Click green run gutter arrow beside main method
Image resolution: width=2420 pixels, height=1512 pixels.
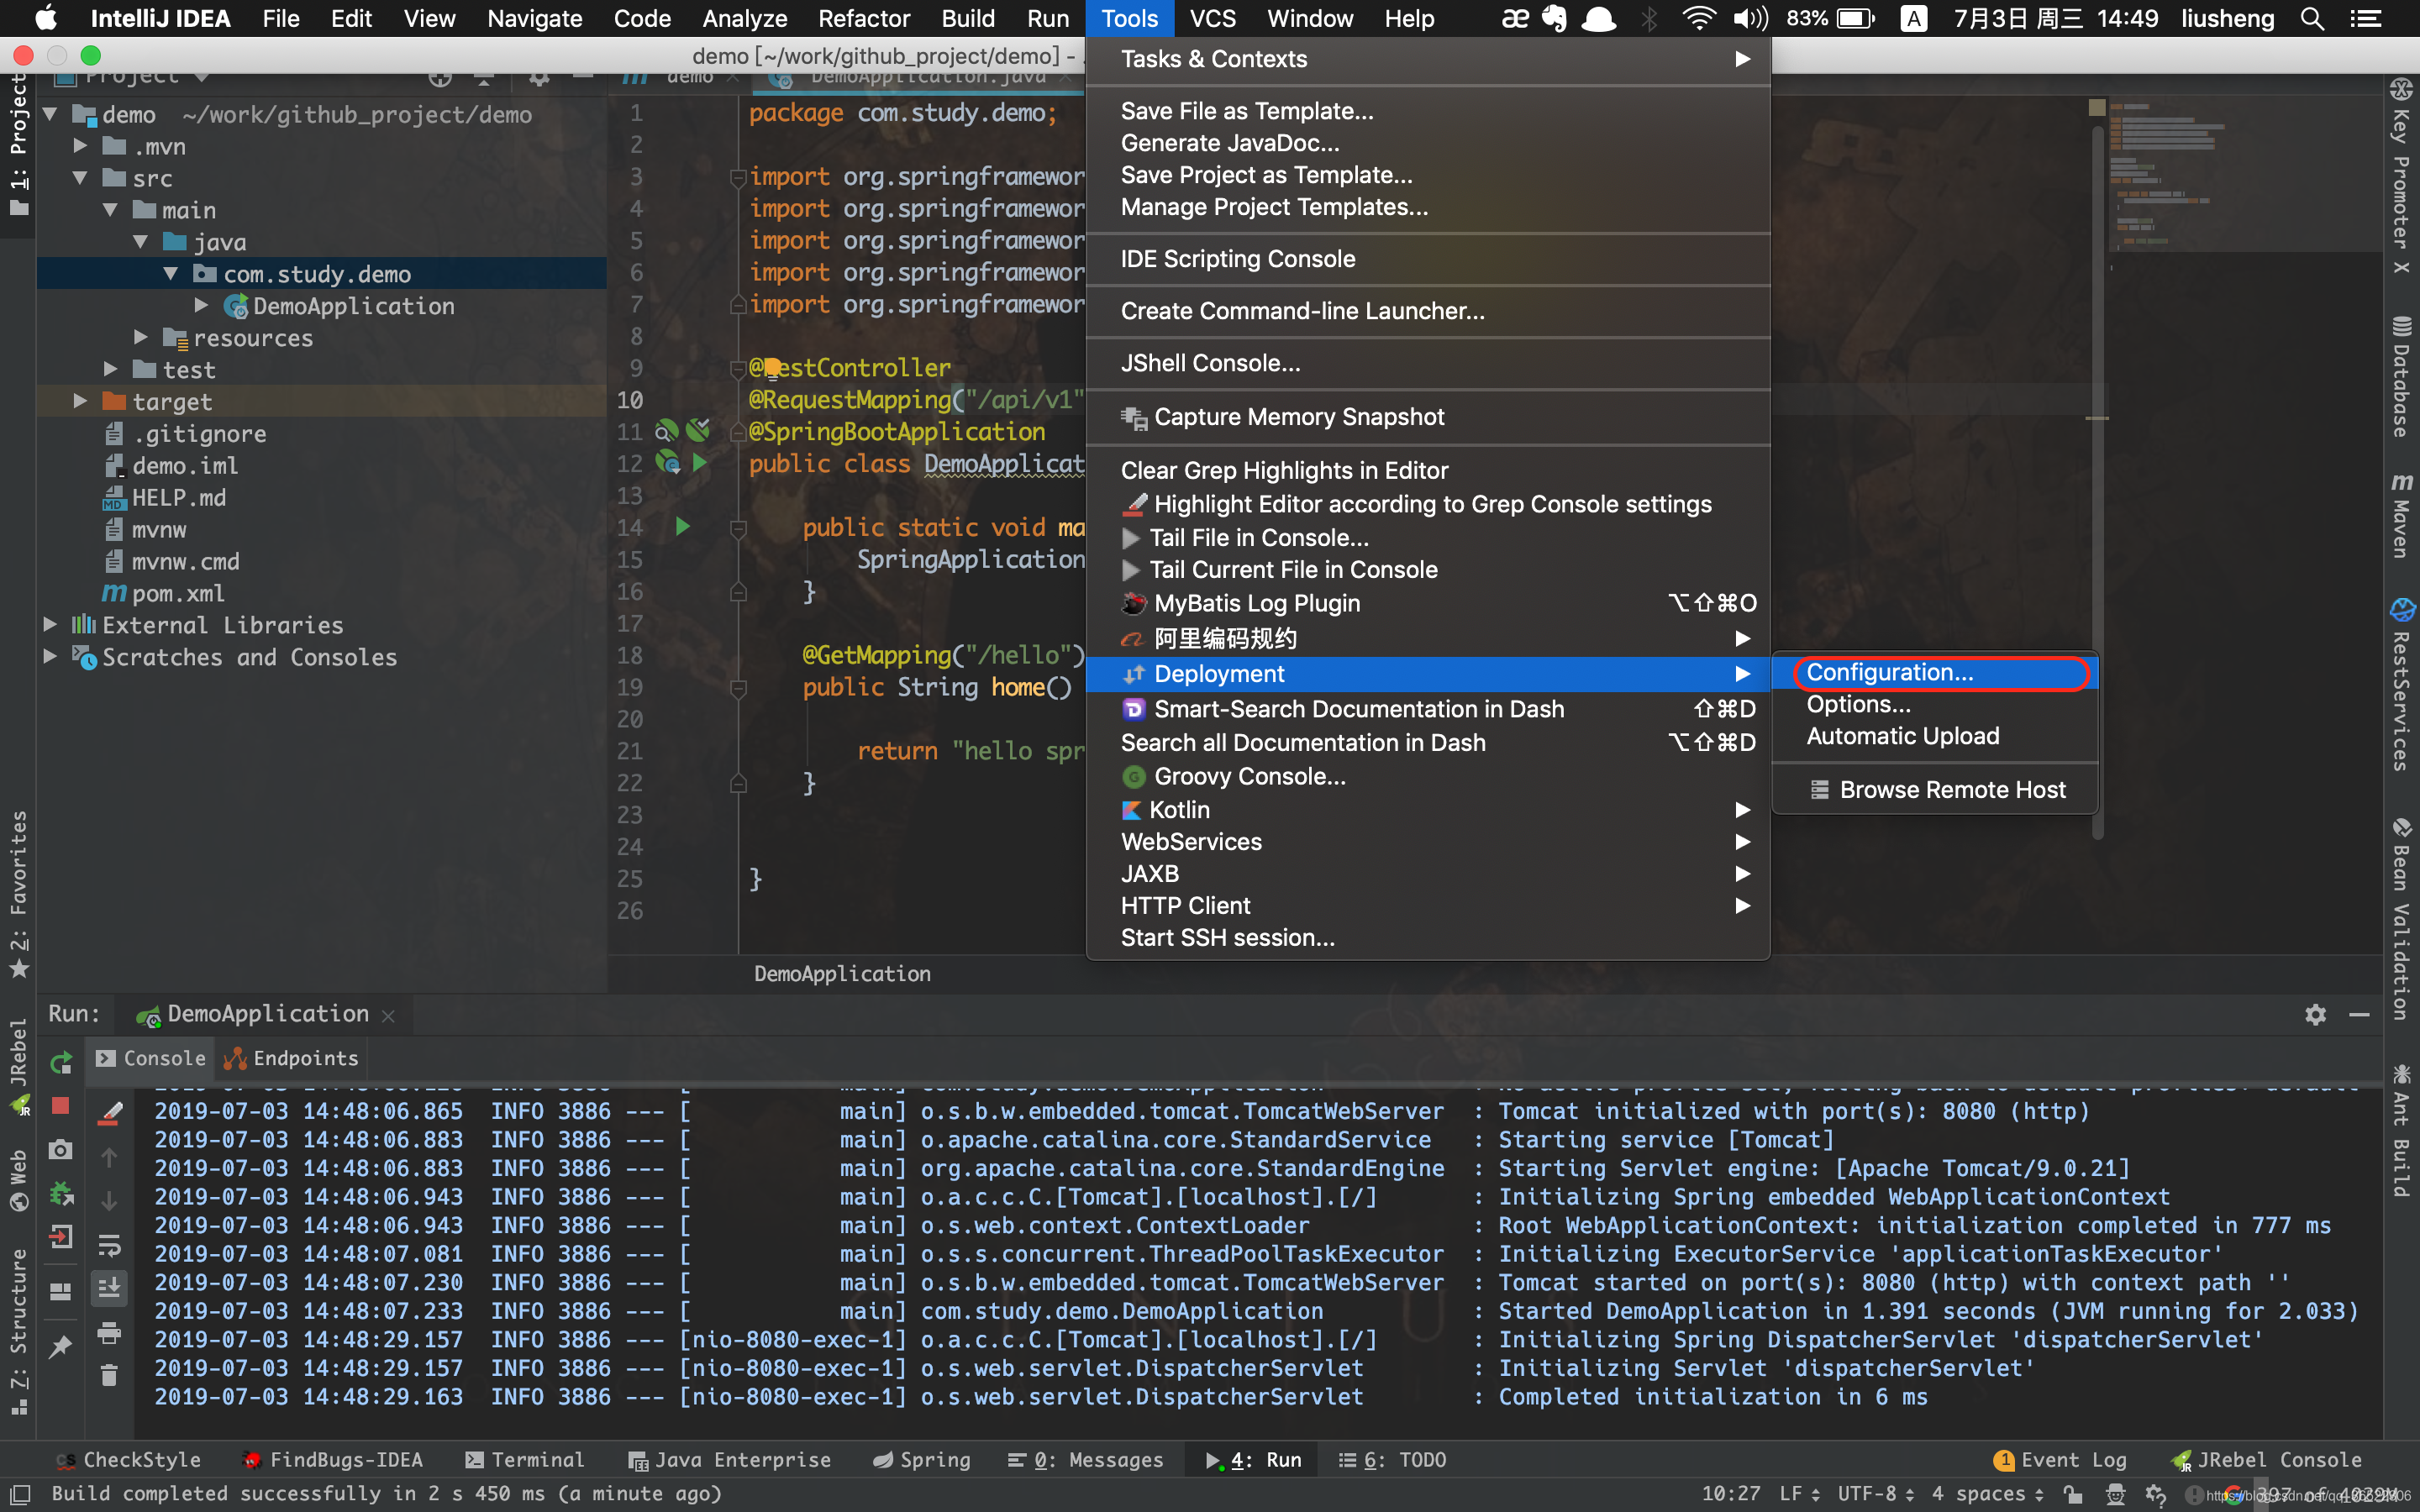click(682, 527)
